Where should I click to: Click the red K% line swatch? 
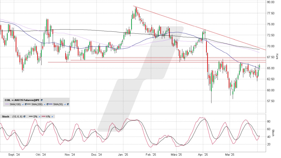click(x=44, y=116)
